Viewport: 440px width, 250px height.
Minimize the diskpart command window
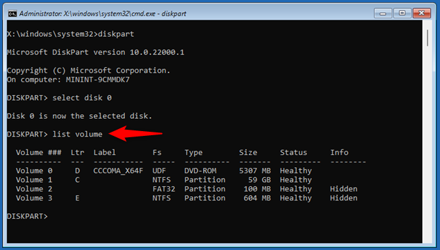point(383,13)
